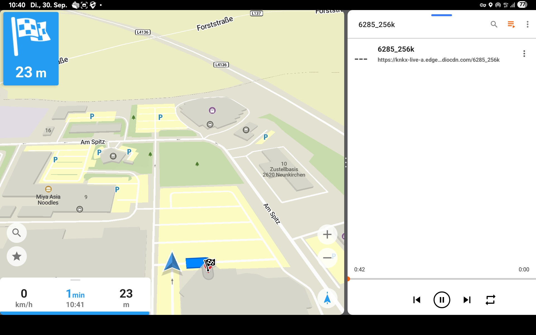This screenshot has height=335, width=536.
Task: Go back to the previous track
Action: (417, 300)
